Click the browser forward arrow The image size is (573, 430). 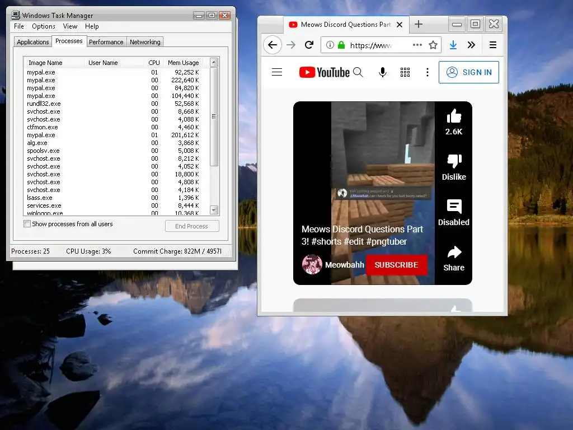[291, 45]
